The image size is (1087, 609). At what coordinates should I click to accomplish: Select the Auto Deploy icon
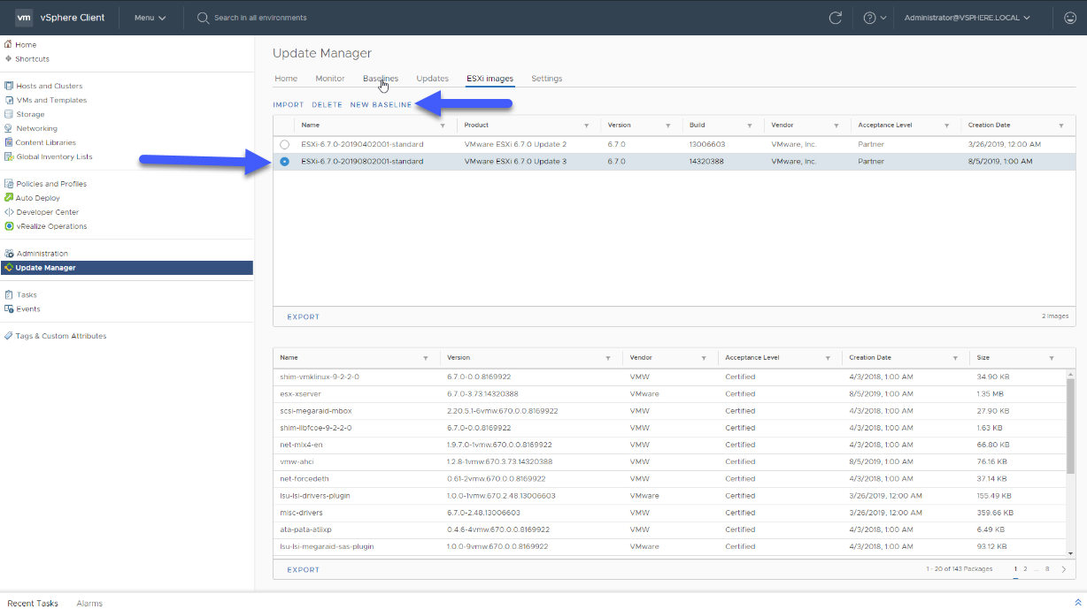[9, 198]
